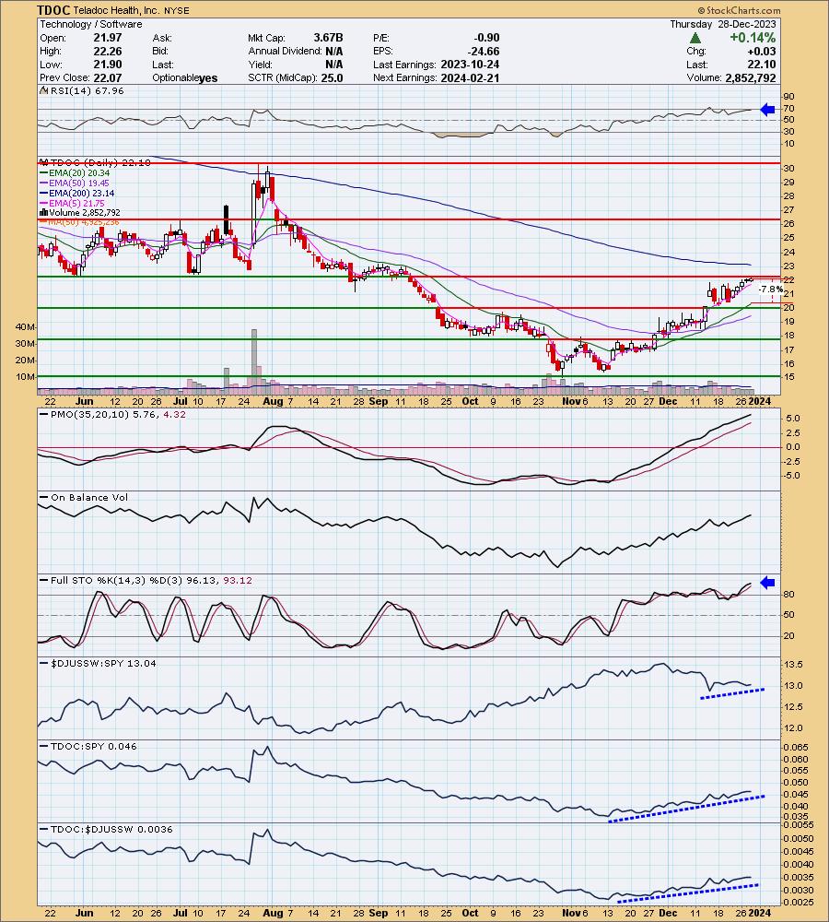The height and width of the screenshot is (922, 829).
Task: Select the Open price value 21.97
Action: 108,38
